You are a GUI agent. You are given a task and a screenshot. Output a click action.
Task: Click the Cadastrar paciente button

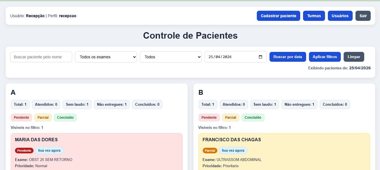(279, 16)
